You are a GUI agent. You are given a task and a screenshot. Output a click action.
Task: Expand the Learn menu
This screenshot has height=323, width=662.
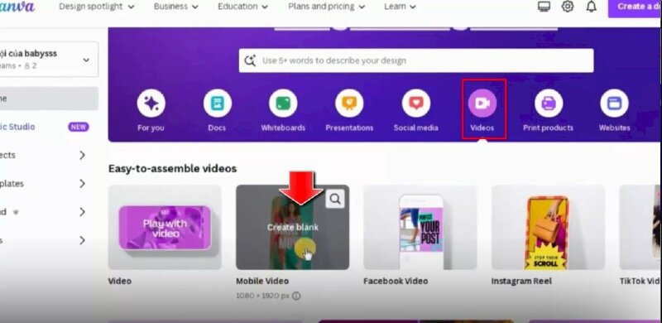400,7
